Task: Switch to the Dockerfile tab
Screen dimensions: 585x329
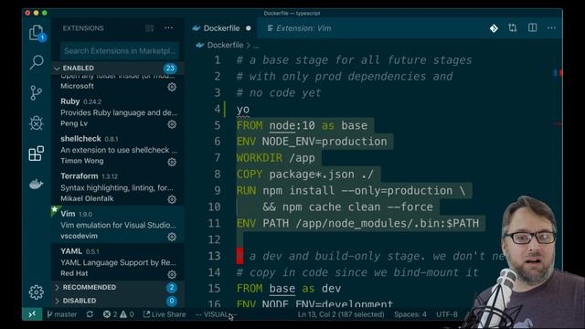Action: click(x=221, y=28)
